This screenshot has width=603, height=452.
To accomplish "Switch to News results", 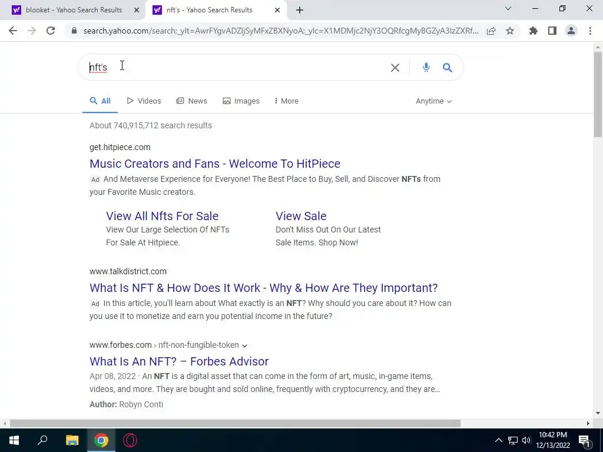I will point(191,101).
